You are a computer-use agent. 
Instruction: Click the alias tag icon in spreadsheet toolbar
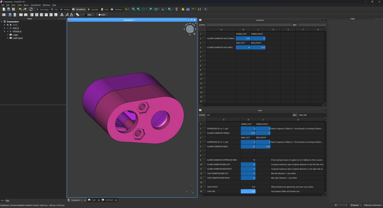(x=78, y=15)
